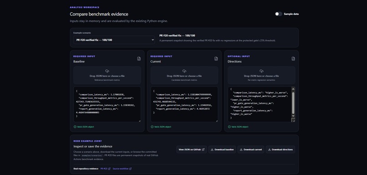Click the Baseline file-code icon

point(139,59)
